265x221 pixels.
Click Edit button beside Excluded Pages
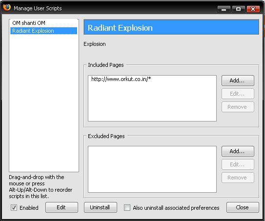point(238,164)
